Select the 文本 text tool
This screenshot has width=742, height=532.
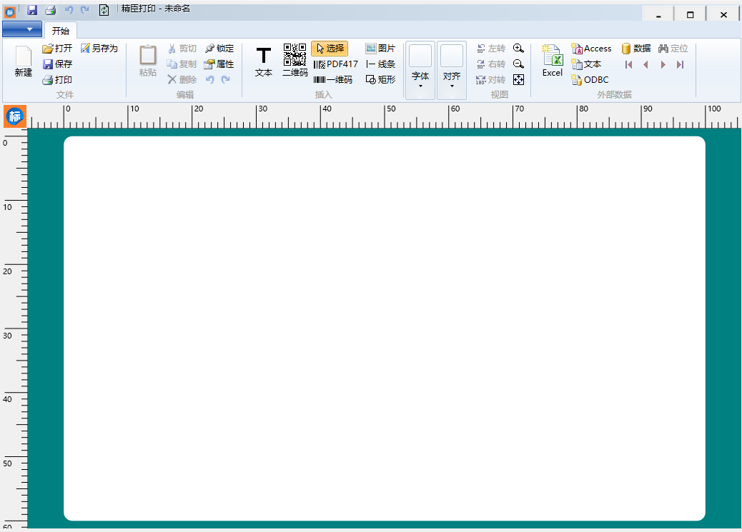pos(264,61)
